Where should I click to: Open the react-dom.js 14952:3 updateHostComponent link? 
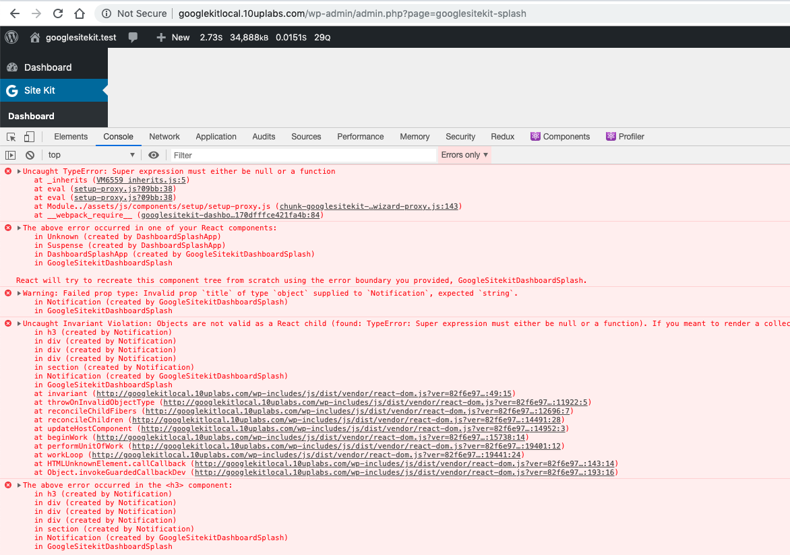pyautogui.click(x=353, y=428)
